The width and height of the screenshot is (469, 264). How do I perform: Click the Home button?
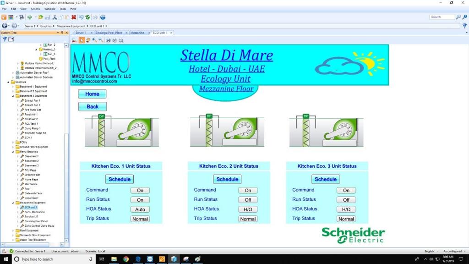point(92,94)
